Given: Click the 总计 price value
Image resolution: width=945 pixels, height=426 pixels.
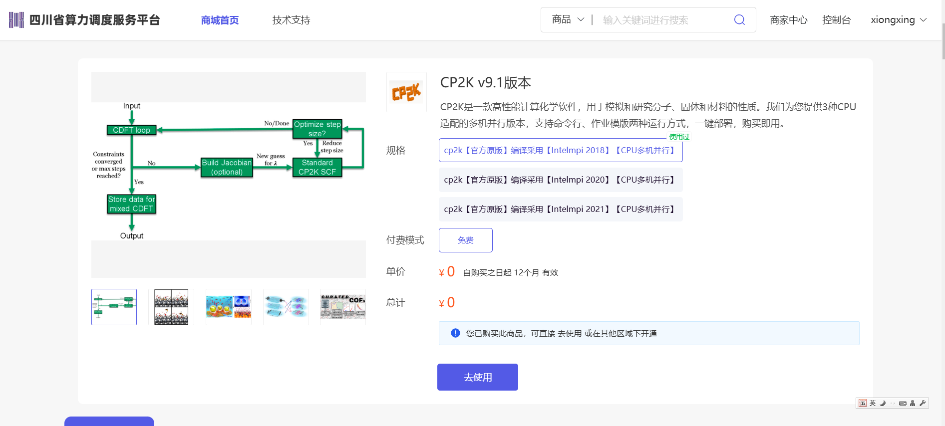Looking at the screenshot, I should [x=447, y=302].
